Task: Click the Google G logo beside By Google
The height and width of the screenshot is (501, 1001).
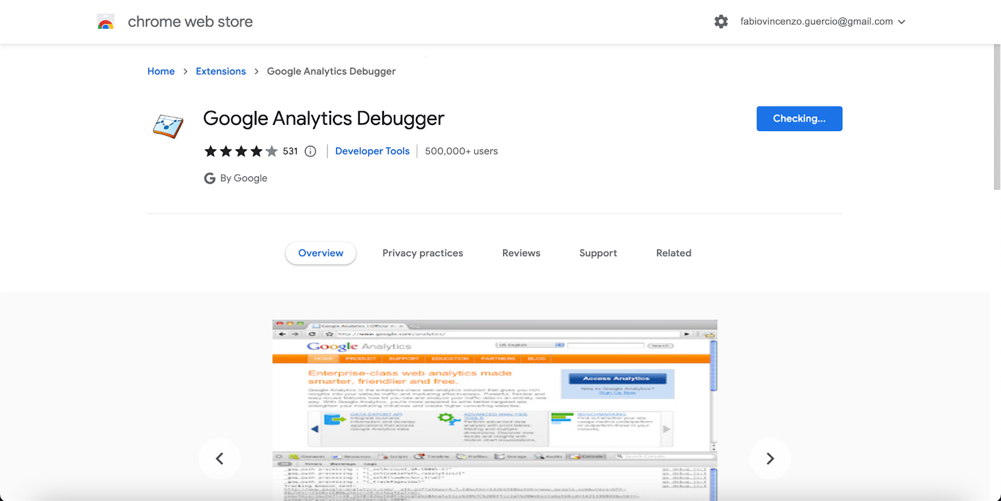Action: point(210,178)
